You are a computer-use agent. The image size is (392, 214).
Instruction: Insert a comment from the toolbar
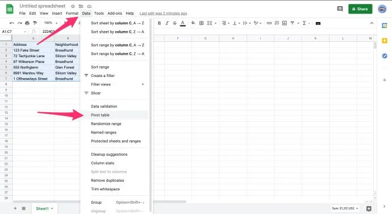coord(277,23)
